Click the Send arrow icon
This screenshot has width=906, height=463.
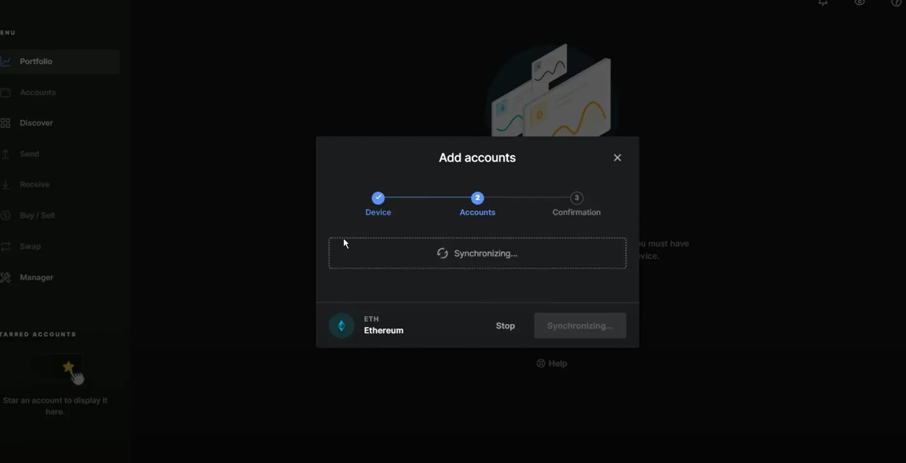(x=5, y=154)
